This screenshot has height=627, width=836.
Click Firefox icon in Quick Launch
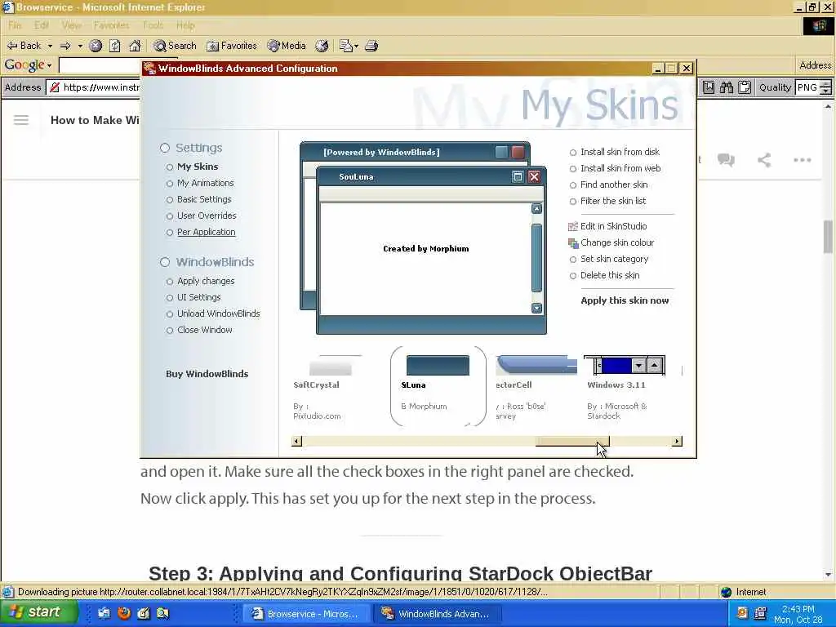124,613
